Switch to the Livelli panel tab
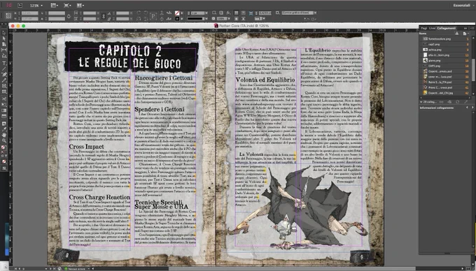The image size is (476, 271). [432, 28]
